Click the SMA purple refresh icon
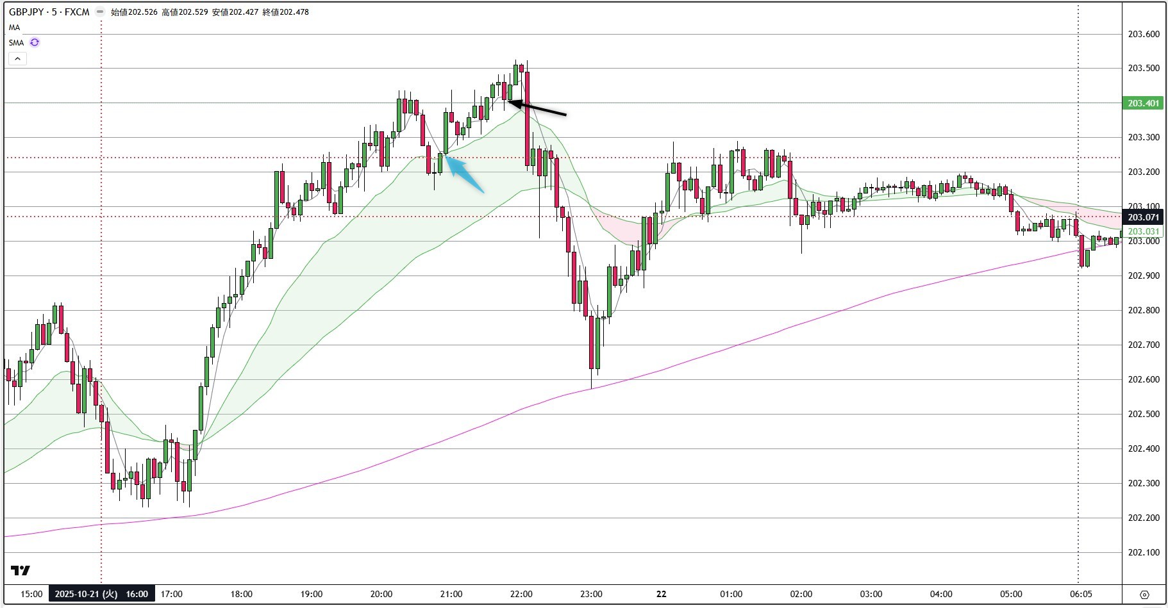Image resolution: width=1168 pixels, height=608 pixels. [x=35, y=42]
